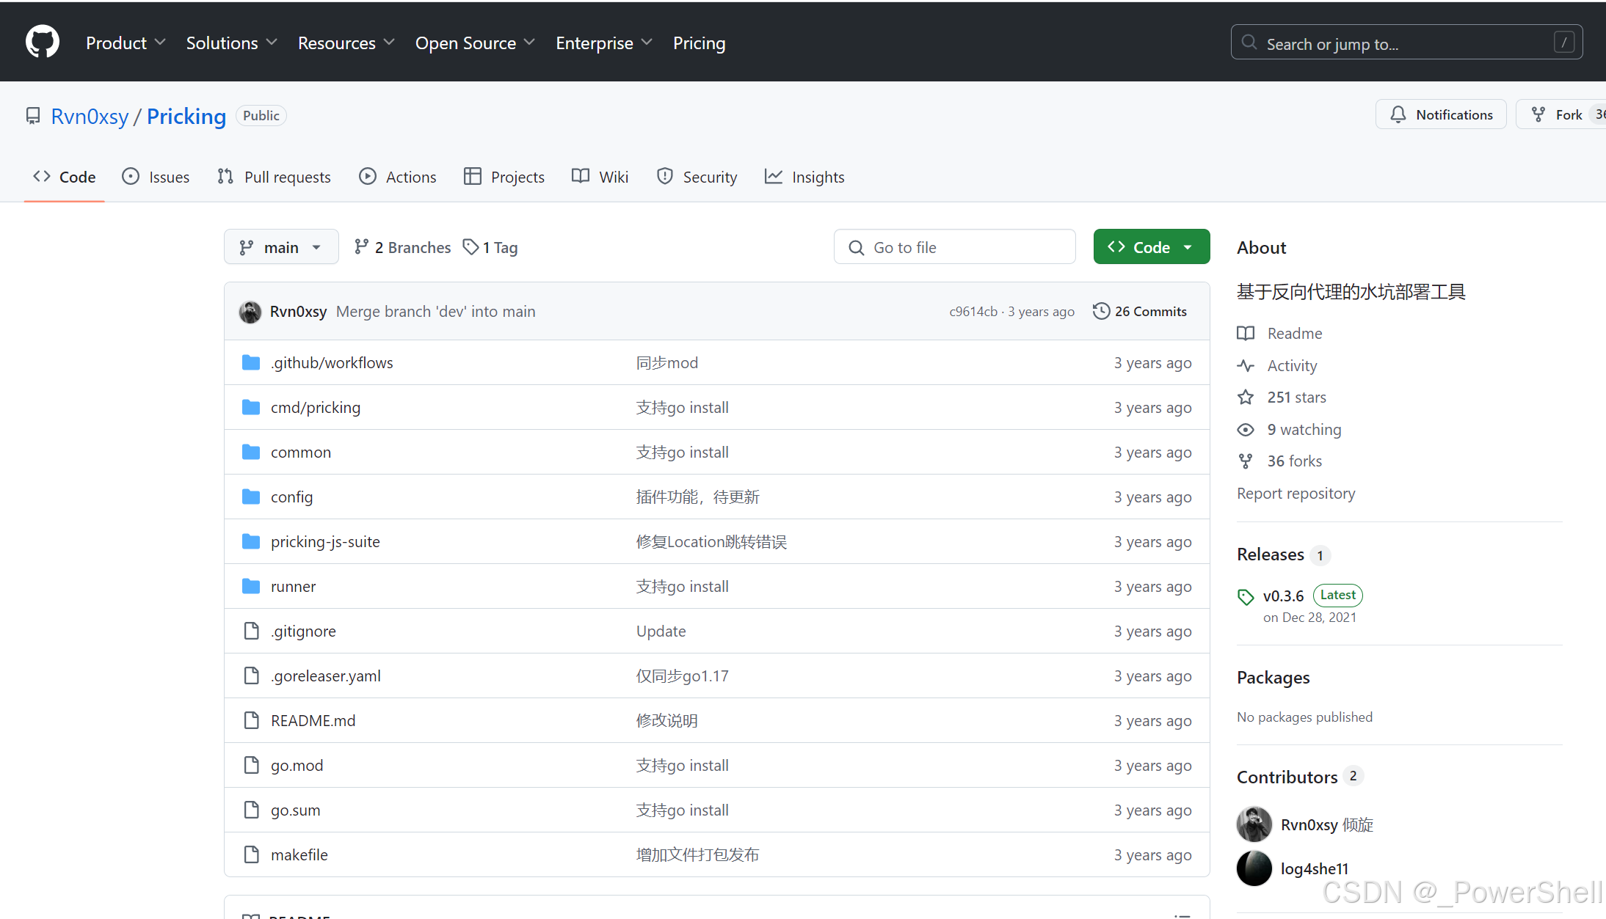Open the Pull requests tab
1606x919 pixels.
coord(274,177)
